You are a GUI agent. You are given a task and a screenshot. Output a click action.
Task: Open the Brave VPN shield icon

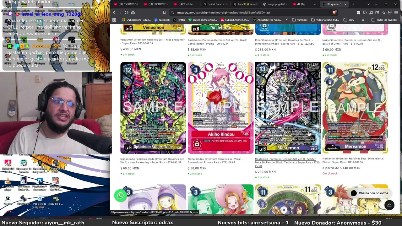click(x=390, y=13)
